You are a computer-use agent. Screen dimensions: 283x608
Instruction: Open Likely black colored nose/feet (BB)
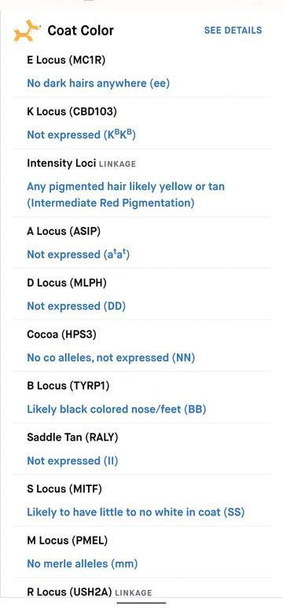pos(116,409)
